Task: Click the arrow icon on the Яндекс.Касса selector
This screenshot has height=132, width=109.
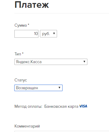Action: tap(84, 62)
